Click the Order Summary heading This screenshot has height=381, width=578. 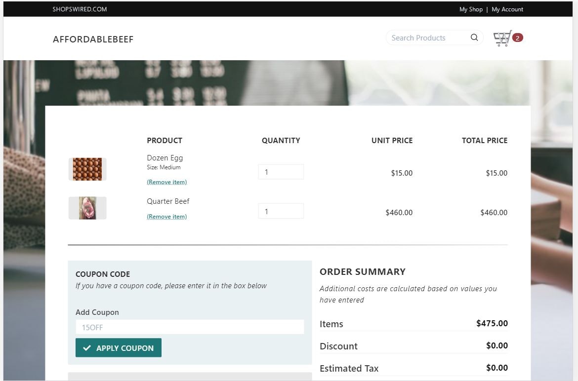[x=362, y=271]
